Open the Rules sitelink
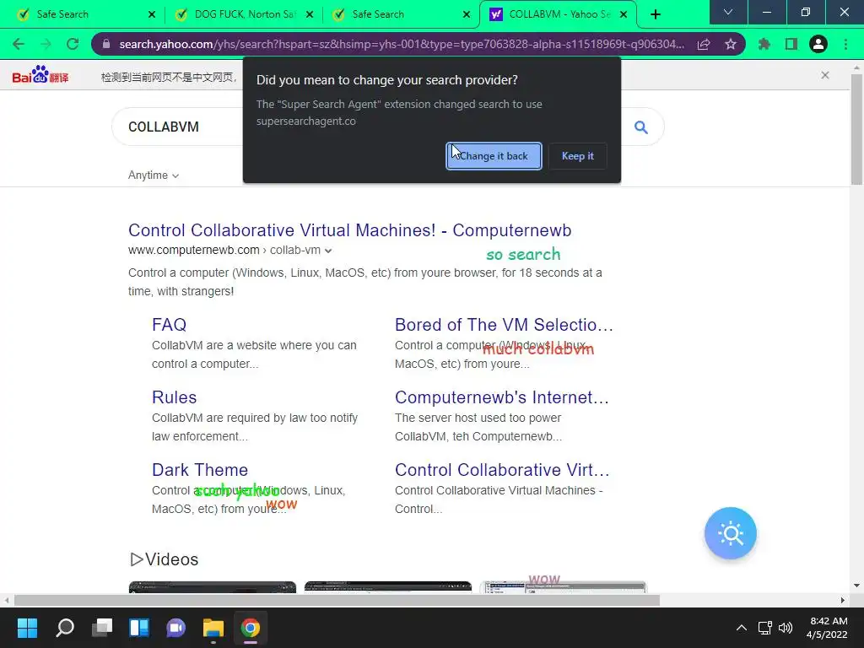The height and width of the screenshot is (648, 864). (174, 397)
